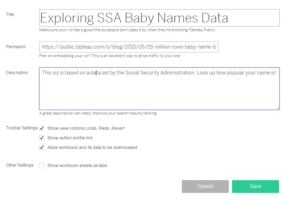
Task: Grab the Description box resize handle
Action: [x=277, y=107]
